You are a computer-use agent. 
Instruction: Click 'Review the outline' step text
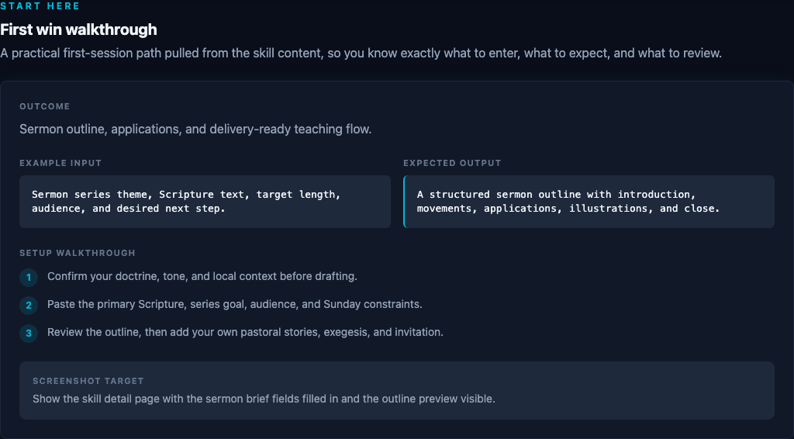tap(246, 332)
